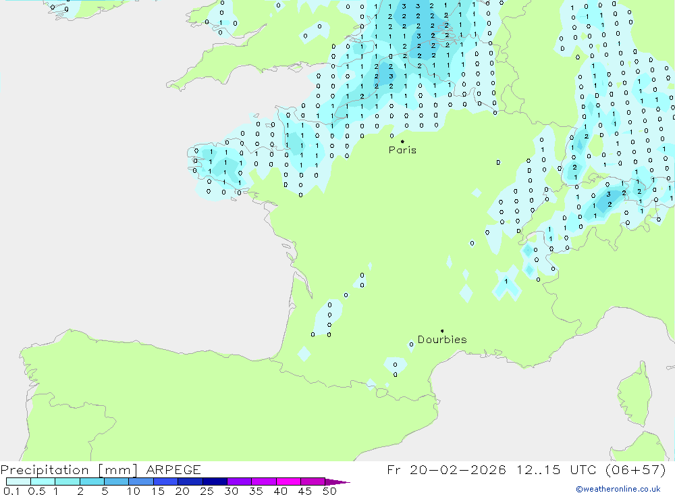Pick the legend swatch between 25 and 30
The width and height of the screenshot is (675, 495).
pyautogui.click(x=215, y=481)
